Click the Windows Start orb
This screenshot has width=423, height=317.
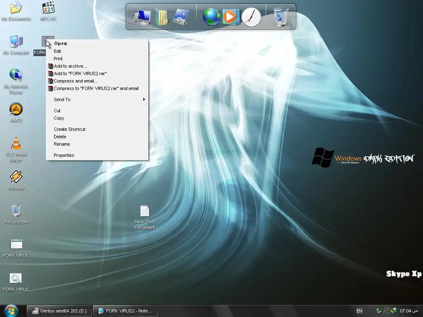tap(11, 311)
